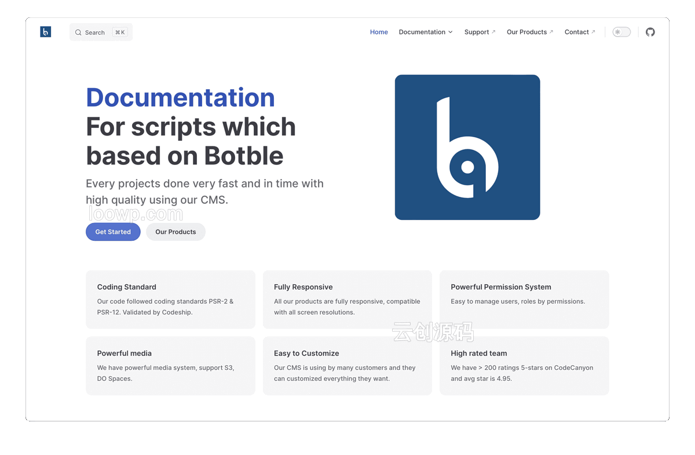
Task: Open the GitHub repository icon
Action: click(x=650, y=32)
